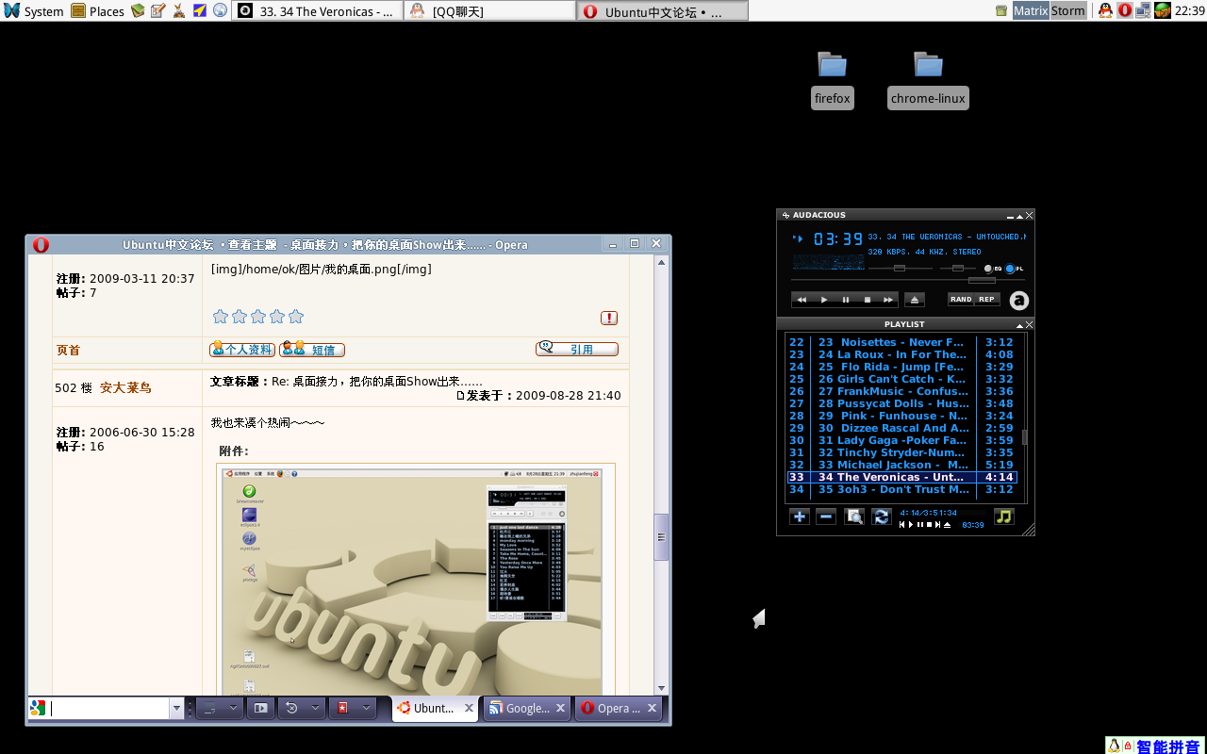Stop playback in Audacious
This screenshot has height=754, width=1207.
[867, 300]
